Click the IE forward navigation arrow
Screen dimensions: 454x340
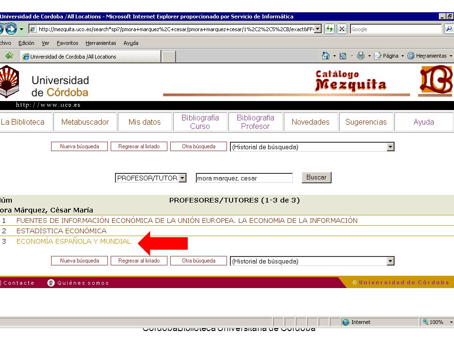(11, 29)
